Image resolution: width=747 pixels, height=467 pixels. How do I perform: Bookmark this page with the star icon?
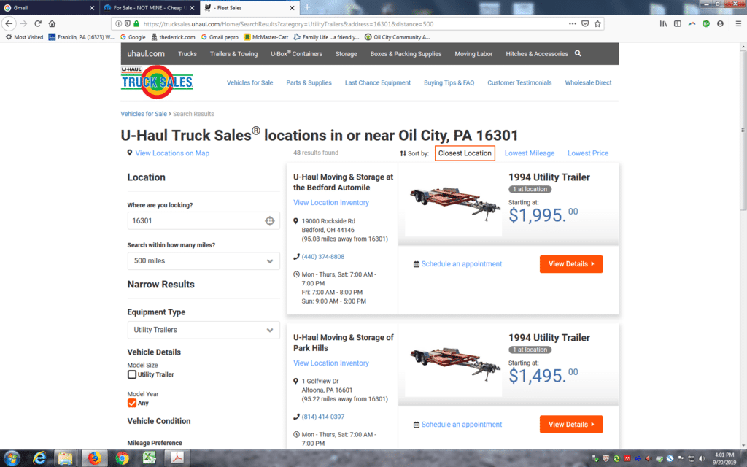pos(597,24)
